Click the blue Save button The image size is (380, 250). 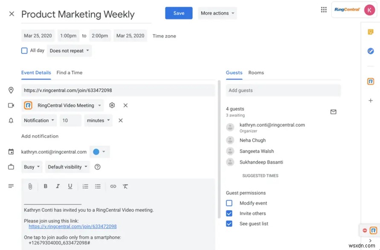[179, 13]
